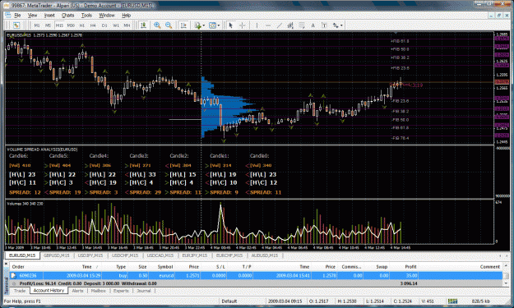Switch chart to MN timeframe
The image size is (514, 308).
[x=127, y=25]
